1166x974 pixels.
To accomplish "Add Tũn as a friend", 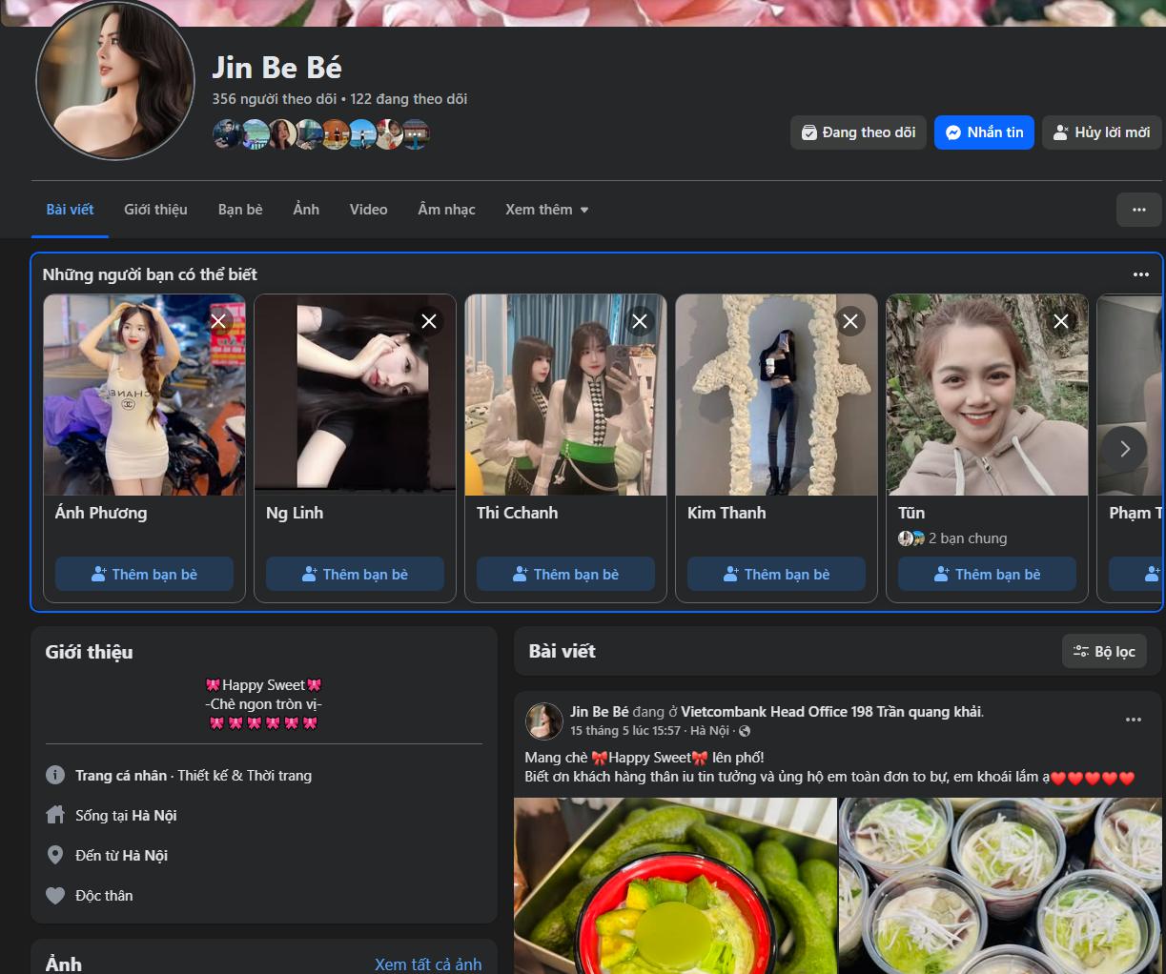I will point(987,574).
